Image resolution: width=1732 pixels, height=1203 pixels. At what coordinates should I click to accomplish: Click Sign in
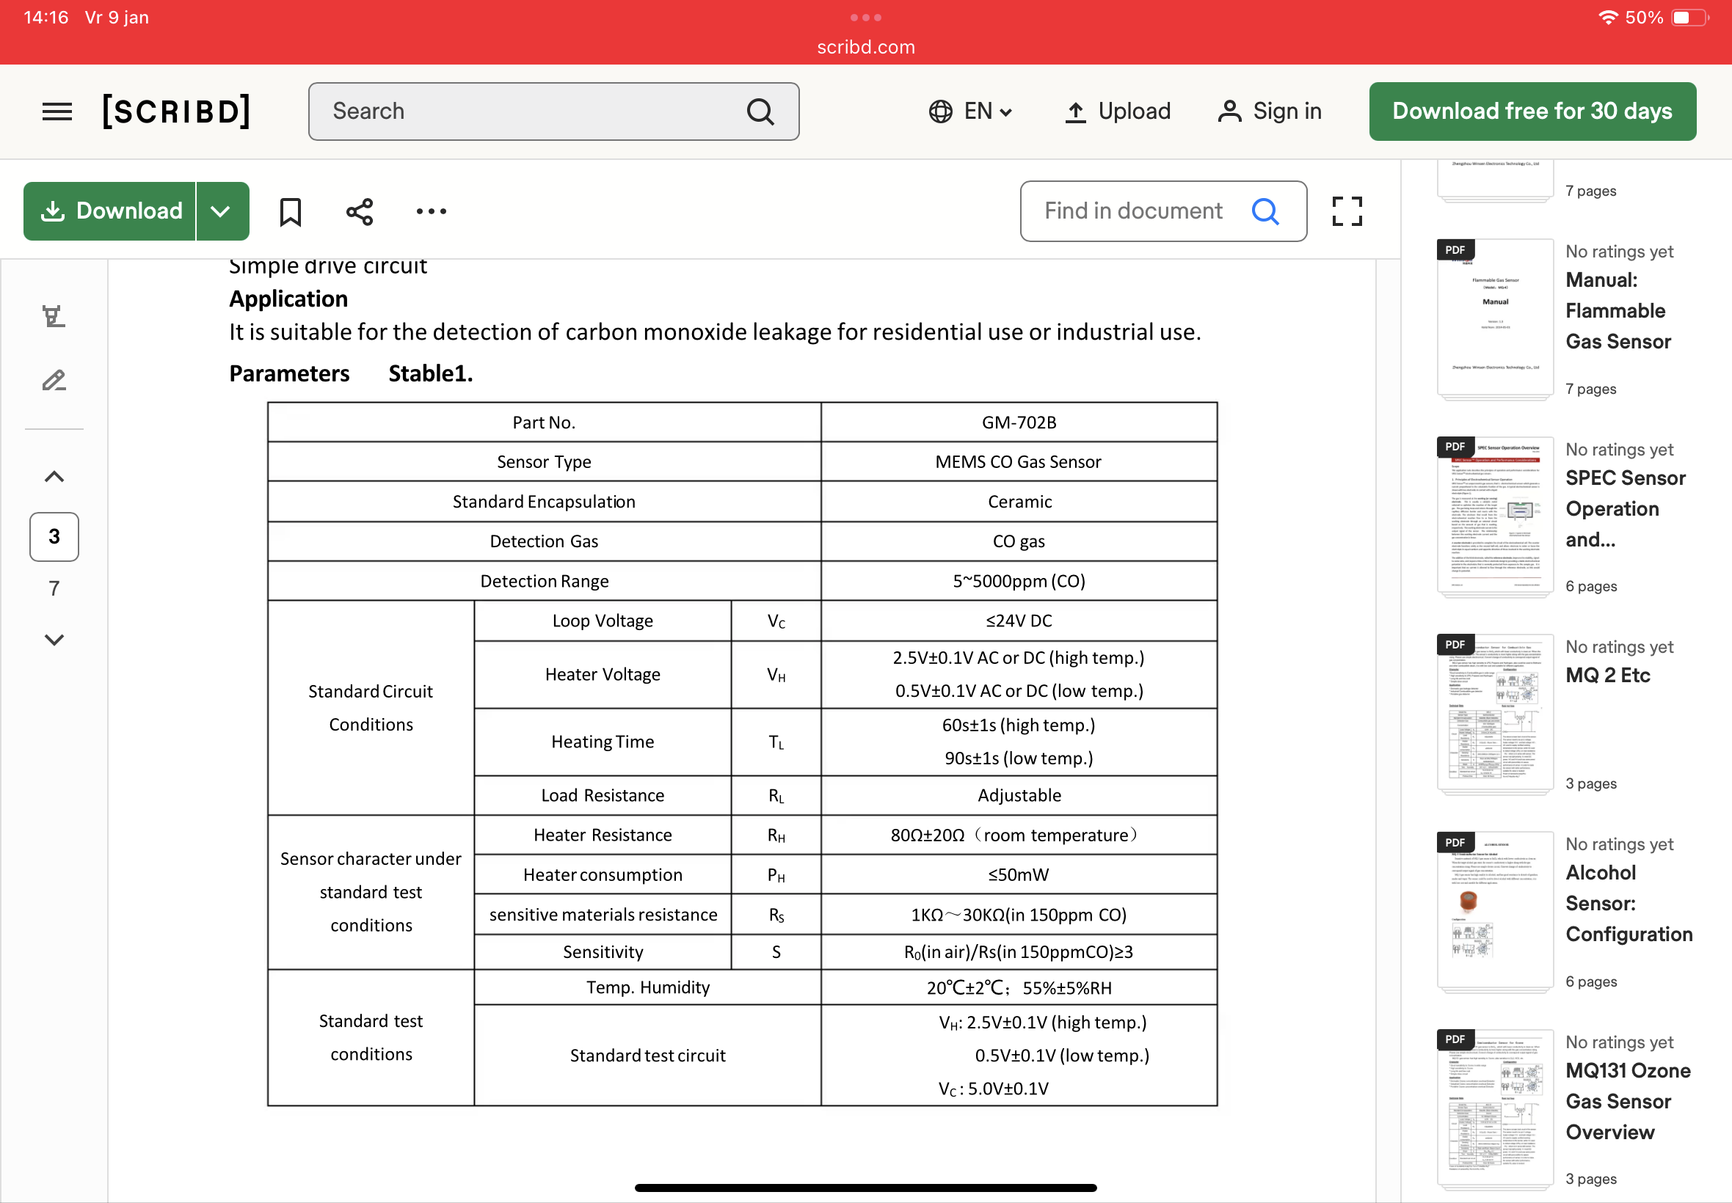pyautogui.click(x=1270, y=111)
